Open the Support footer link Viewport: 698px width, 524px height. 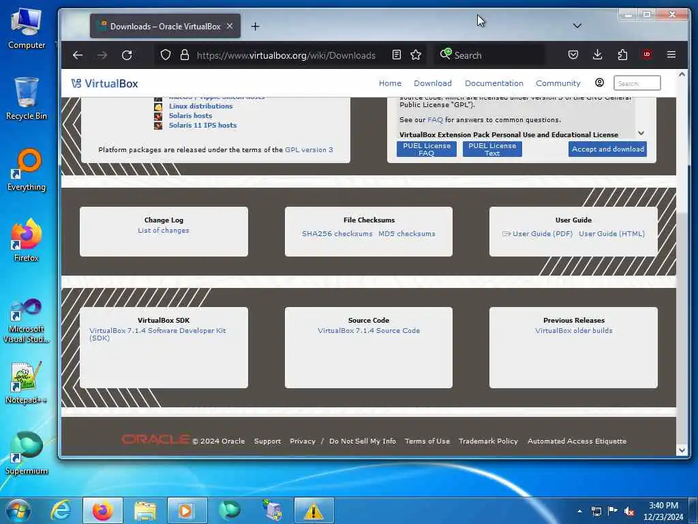tap(267, 441)
